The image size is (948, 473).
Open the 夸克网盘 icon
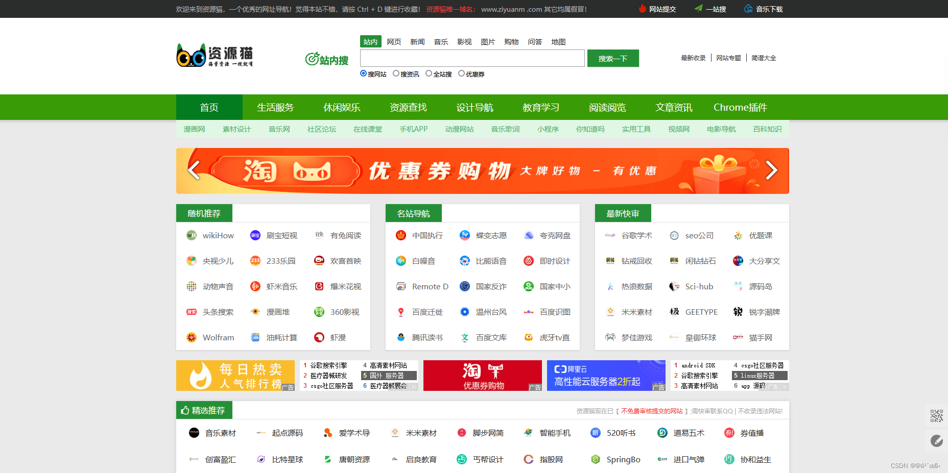(x=529, y=235)
